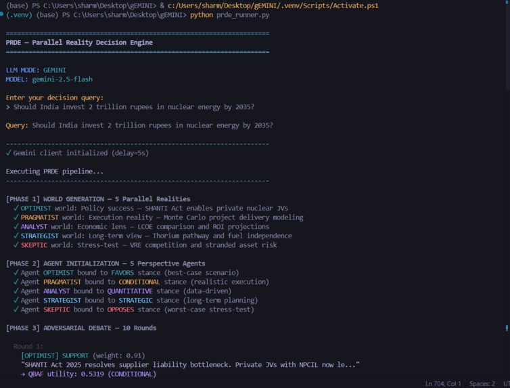Click '[PHASE 3] ADVERSARIAL DEBATE — 10 Rounds' header

pyautogui.click(x=81, y=328)
